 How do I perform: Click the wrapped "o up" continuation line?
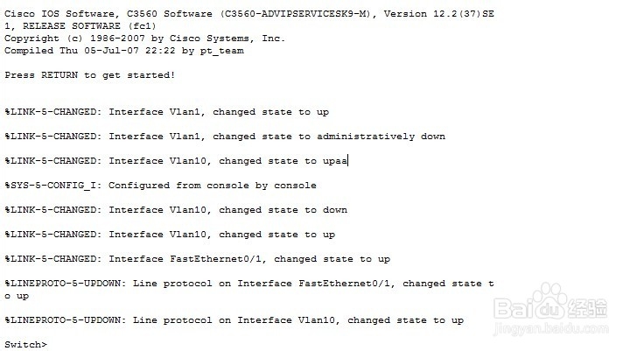pyautogui.click(x=17, y=296)
